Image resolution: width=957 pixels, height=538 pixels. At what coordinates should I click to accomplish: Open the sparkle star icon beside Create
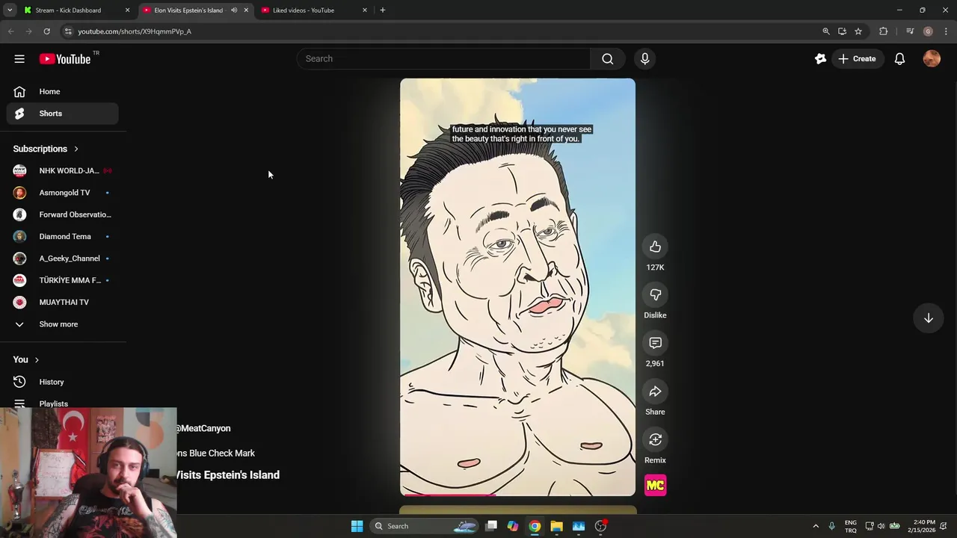point(820,59)
